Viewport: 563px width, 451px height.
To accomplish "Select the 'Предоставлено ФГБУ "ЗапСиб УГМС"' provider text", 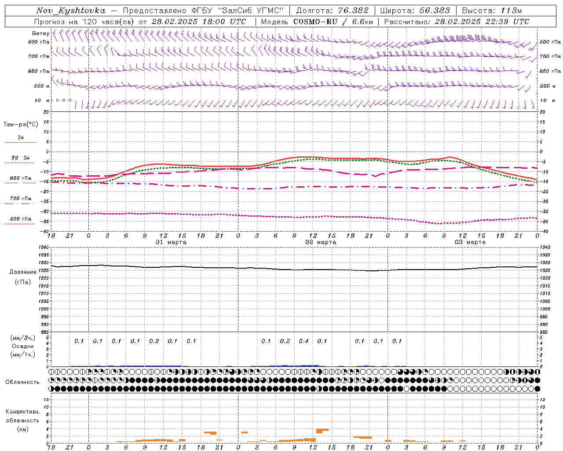I will tap(203, 11).
